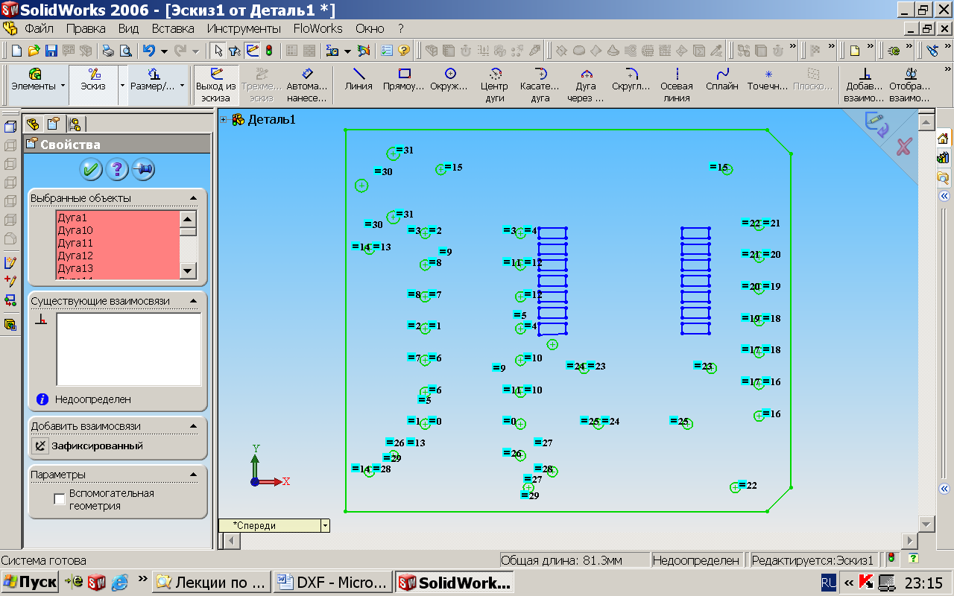Click the purple question mark help button
This screenshot has height=596, width=954.
[x=117, y=170]
